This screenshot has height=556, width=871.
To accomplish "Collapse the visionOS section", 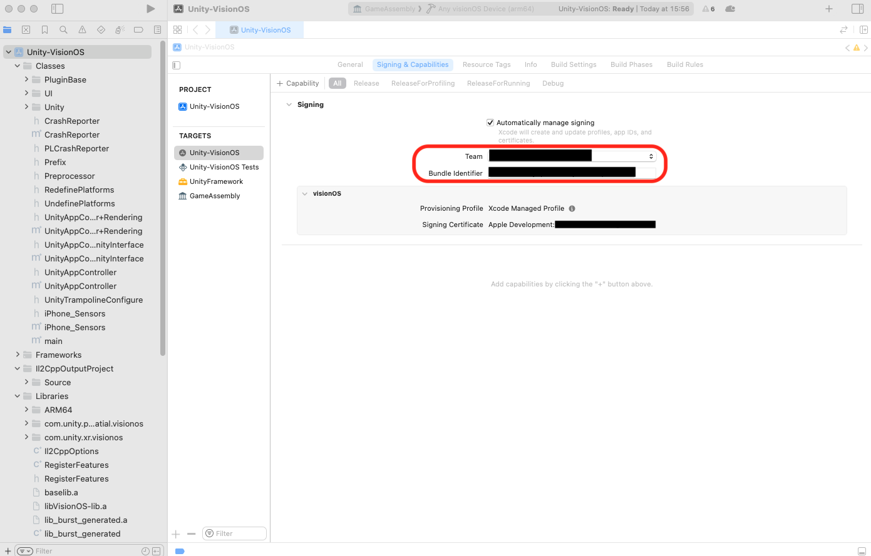I will 305,193.
